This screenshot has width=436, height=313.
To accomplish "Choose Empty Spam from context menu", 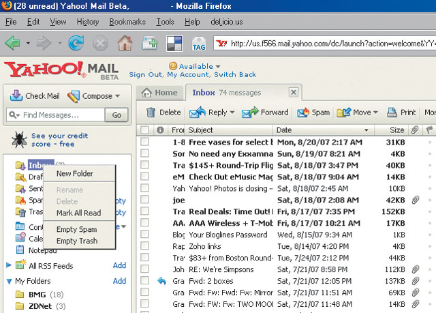I will 80,229.
